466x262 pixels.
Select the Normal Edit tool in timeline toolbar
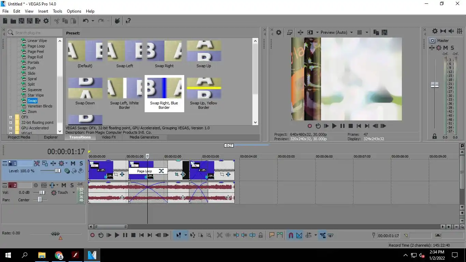tap(178, 235)
